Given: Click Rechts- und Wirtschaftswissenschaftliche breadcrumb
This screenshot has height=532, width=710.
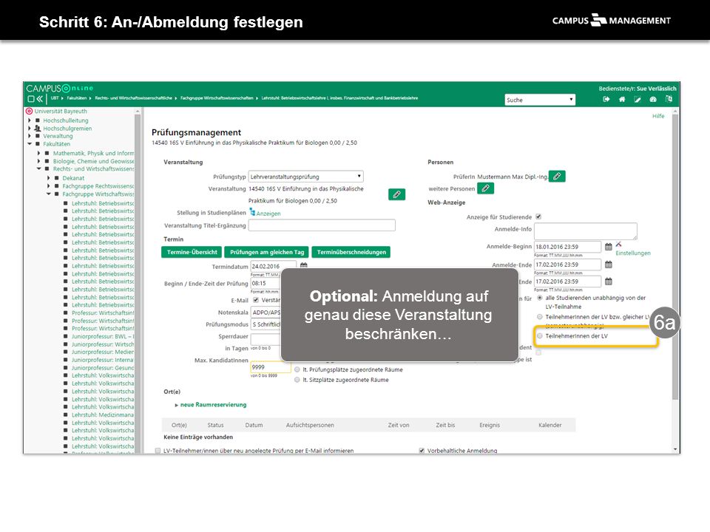Looking at the screenshot, I should pyautogui.click(x=134, y=98).
